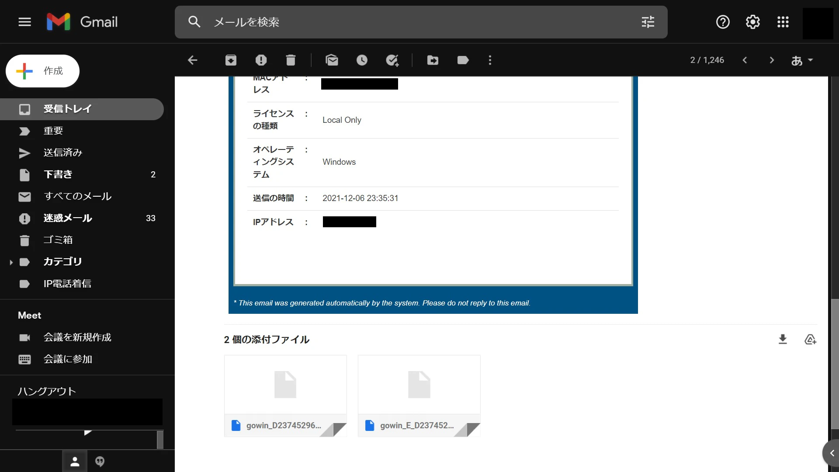Open Hangouts conversations icon
839x472 pixels.
pyautogui.click(x=100, y=462)
